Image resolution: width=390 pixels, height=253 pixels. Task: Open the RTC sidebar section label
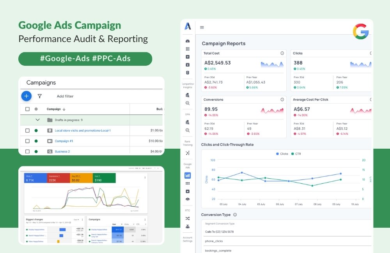point(188,211)
